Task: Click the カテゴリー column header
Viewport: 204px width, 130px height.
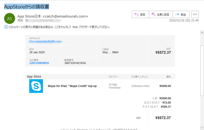Action: 114,77
